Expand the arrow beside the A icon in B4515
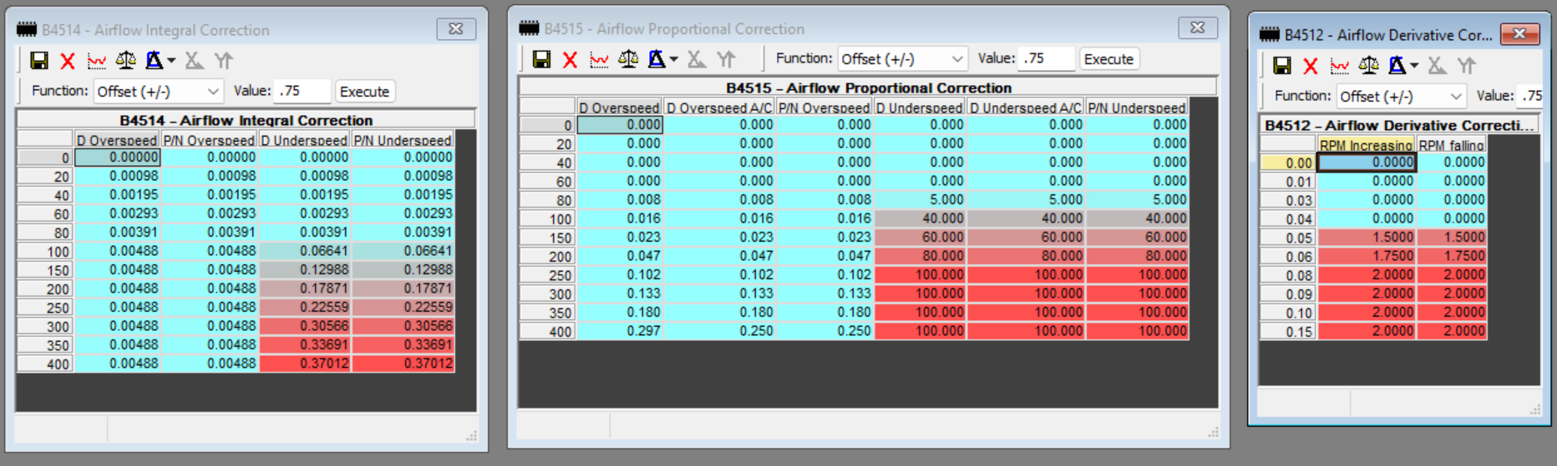Screen dimensions: 1557x466 pos(673,59)
